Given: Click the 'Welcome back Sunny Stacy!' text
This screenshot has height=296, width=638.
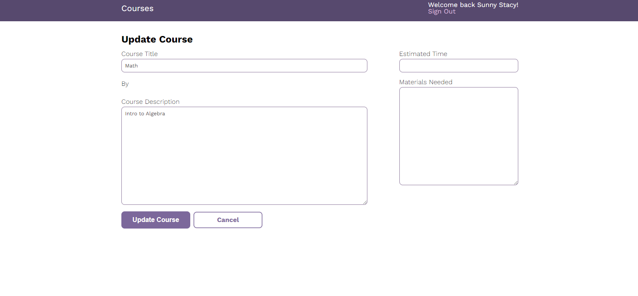Looking at the screenshot, I should [473, 5].
